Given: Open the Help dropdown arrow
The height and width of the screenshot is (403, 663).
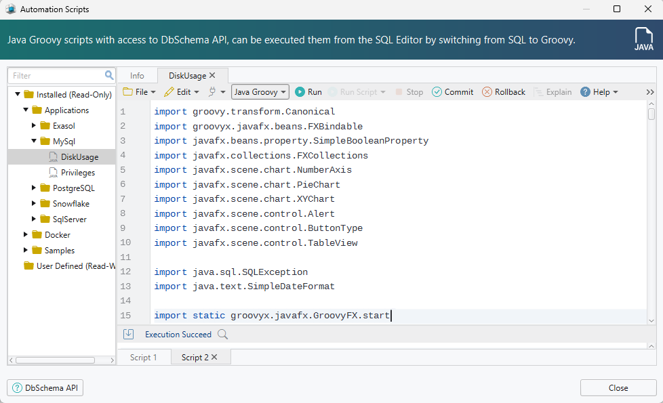Looking at the screenshot, I should tap(616, 92).
